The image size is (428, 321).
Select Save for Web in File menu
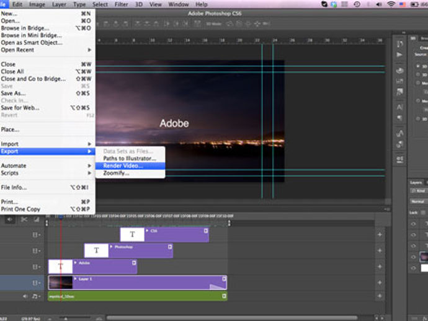pos(48,108)
